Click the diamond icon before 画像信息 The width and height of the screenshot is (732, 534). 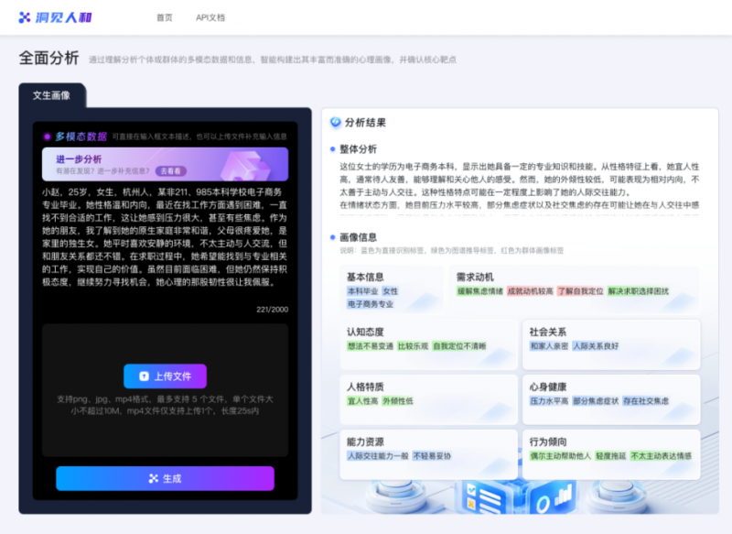tap(333, 234)
